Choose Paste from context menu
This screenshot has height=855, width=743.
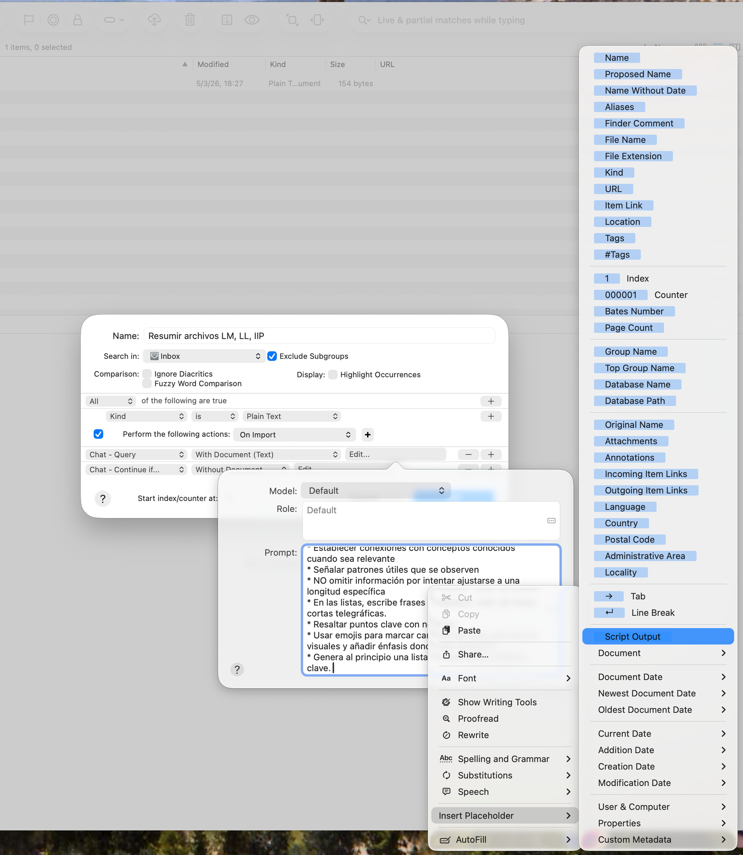(x=469, y=630)
